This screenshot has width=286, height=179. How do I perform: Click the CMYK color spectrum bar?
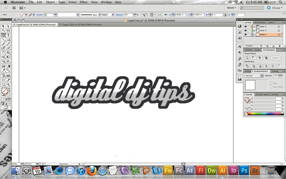[x=266, y=114]
